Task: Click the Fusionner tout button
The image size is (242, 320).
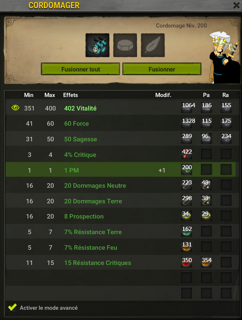Action: coord(80,69)
